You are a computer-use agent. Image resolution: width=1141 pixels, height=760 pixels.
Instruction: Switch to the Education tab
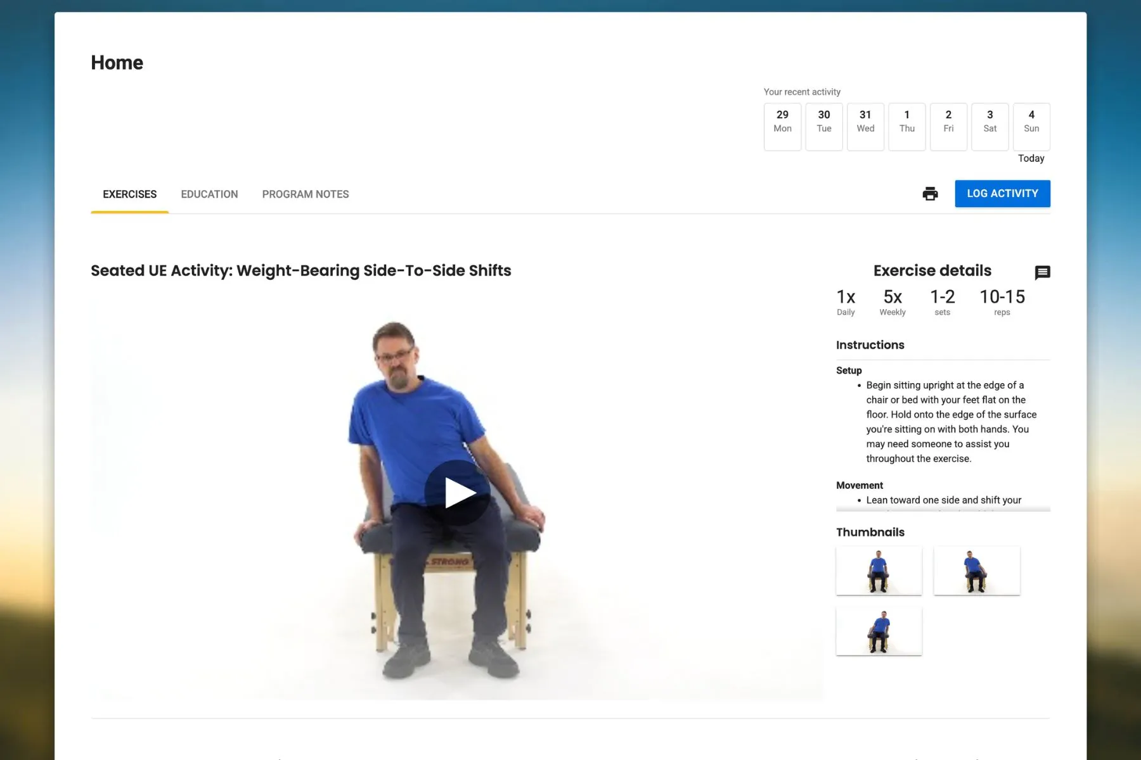coord(209,194)
